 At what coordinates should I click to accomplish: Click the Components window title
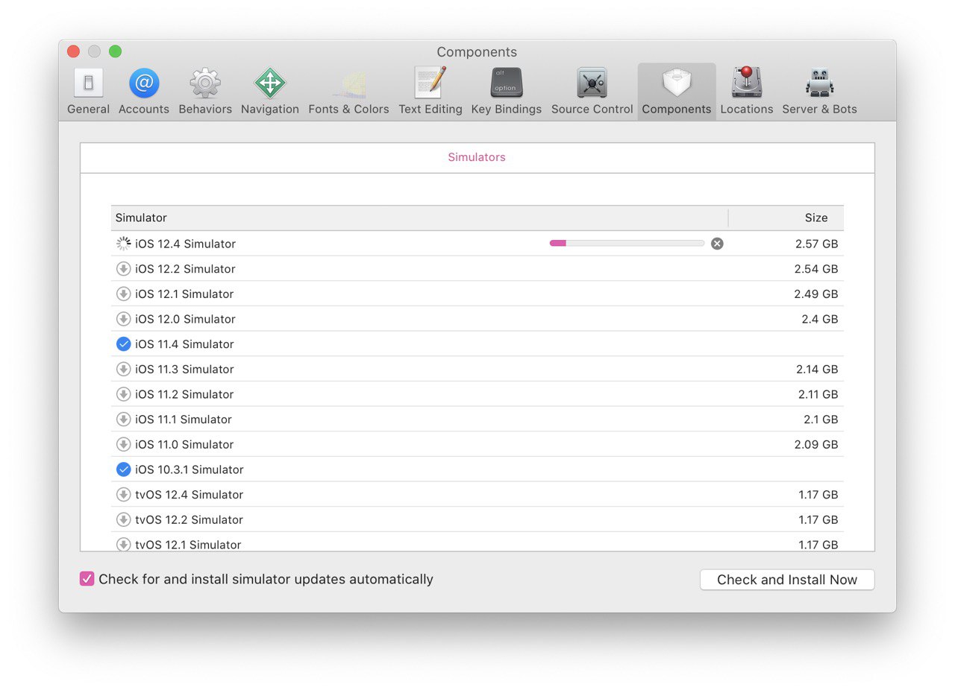click(x=477, y=52)
